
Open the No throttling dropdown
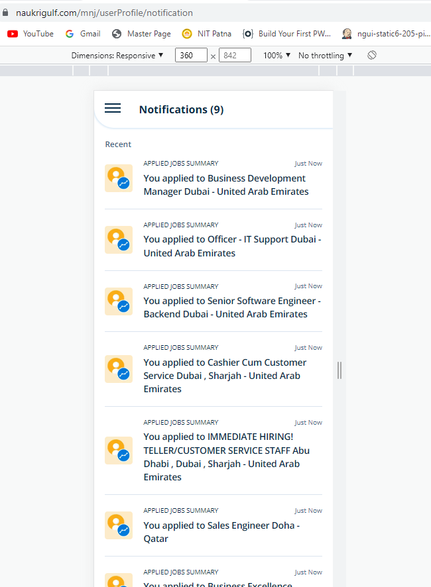(x=325, y=56)
